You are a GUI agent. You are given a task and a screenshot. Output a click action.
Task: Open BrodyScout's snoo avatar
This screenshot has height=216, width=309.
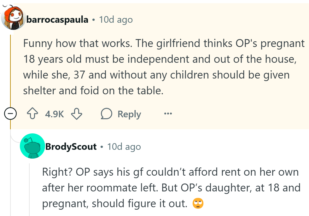[32, 147]
